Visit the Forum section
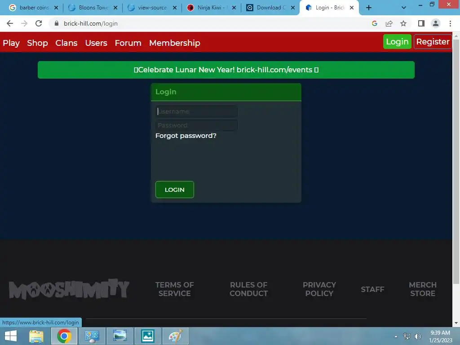 (x=128, y=43)
